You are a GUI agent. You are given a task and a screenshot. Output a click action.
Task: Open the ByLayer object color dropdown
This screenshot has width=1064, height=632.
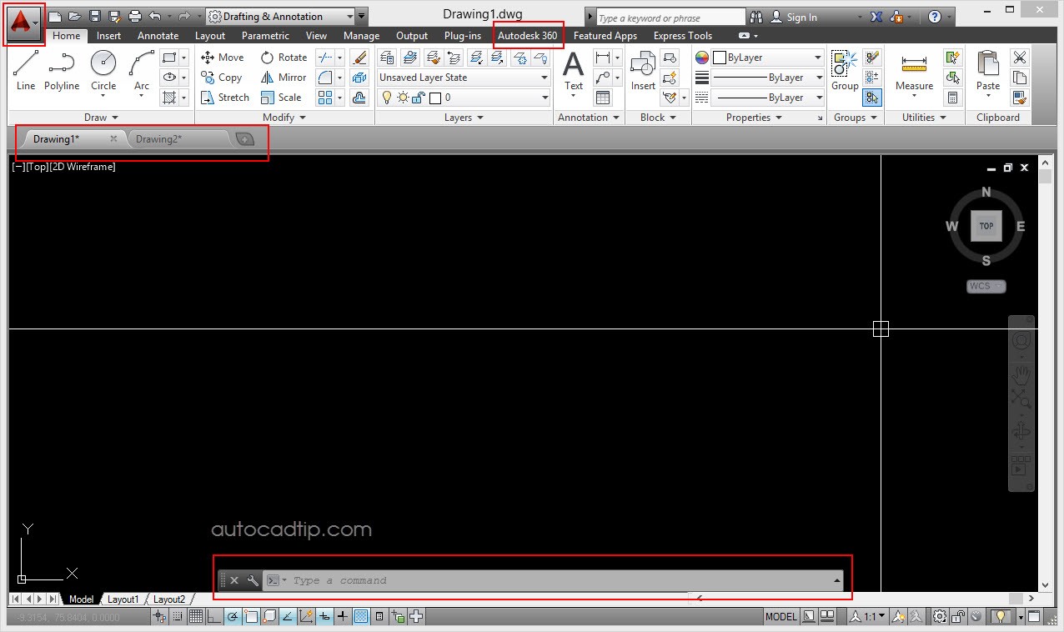(x=768, y=58)
